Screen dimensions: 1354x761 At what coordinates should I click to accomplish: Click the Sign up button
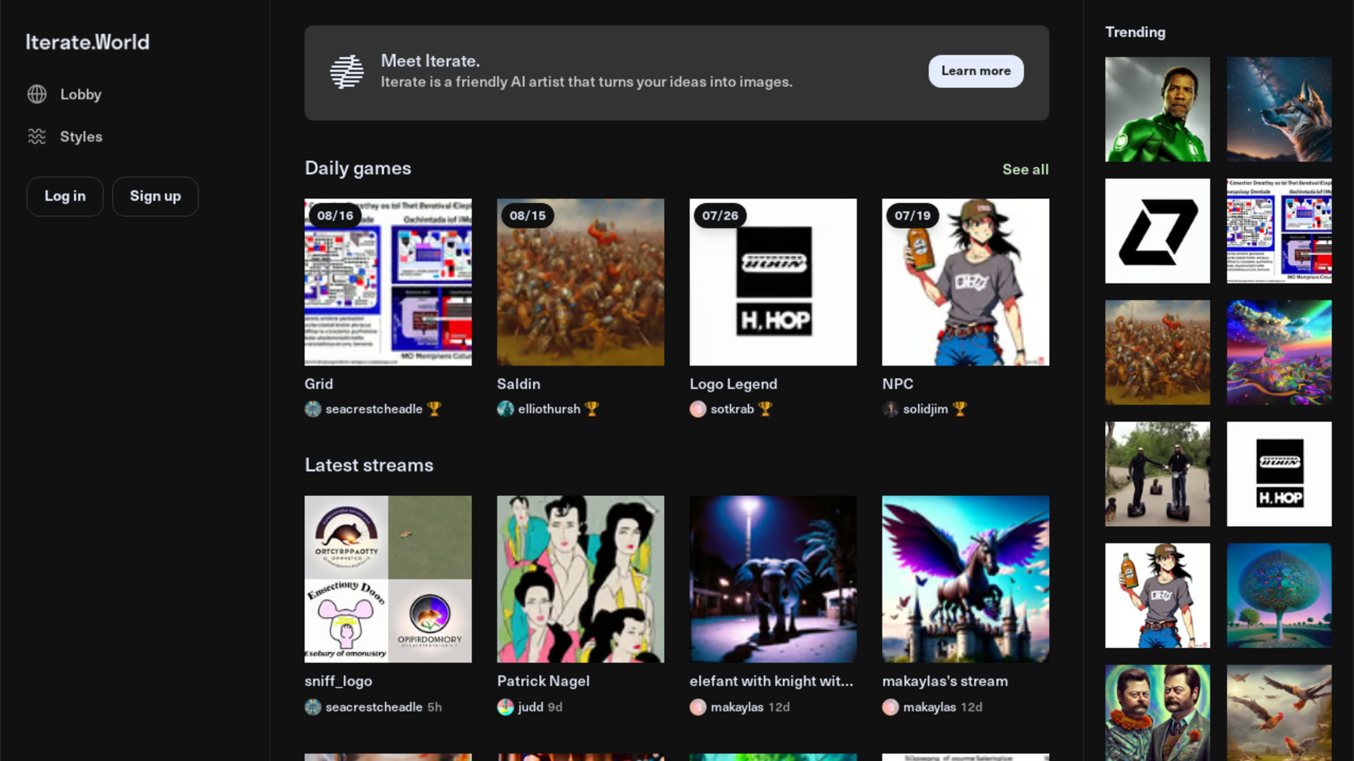tap(154, 196)
